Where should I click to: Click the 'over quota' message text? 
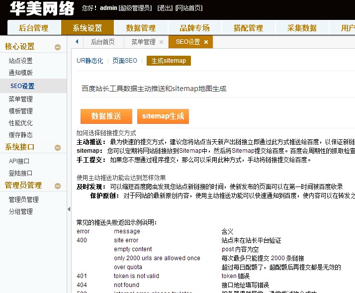[x=128, y=267]
